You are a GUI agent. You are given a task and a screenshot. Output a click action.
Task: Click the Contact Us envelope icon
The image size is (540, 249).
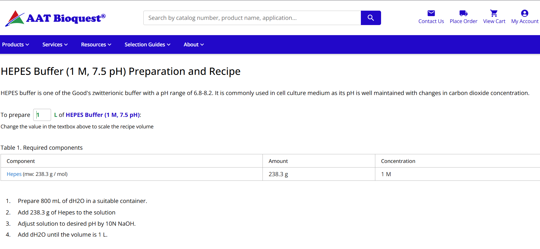(x=431, y=13)
